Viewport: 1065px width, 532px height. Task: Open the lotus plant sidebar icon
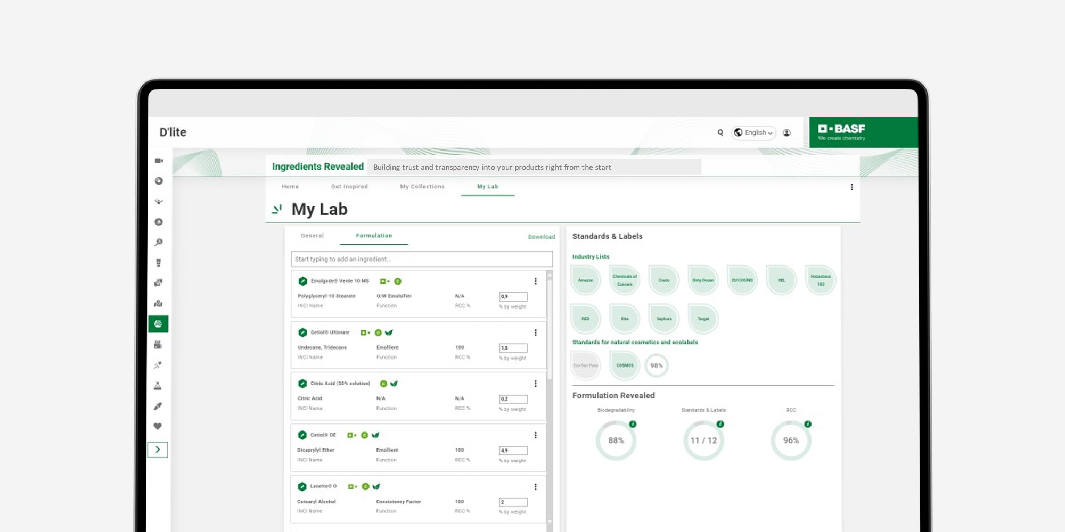[159, 202]
